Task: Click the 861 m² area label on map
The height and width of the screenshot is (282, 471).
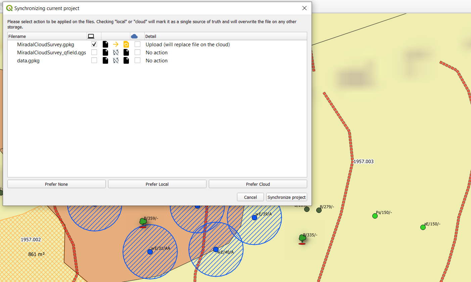Action: tap(36, 254)
